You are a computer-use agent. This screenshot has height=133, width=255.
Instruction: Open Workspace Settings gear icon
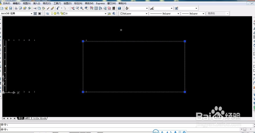click(35, 14)
